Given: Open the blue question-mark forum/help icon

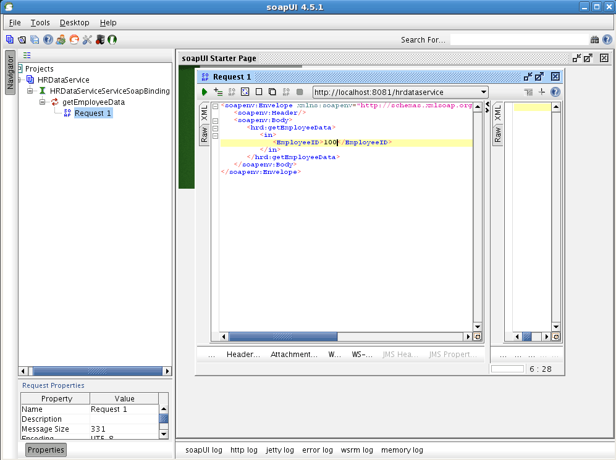Looking at the screenshot, I should coord(48,39).
